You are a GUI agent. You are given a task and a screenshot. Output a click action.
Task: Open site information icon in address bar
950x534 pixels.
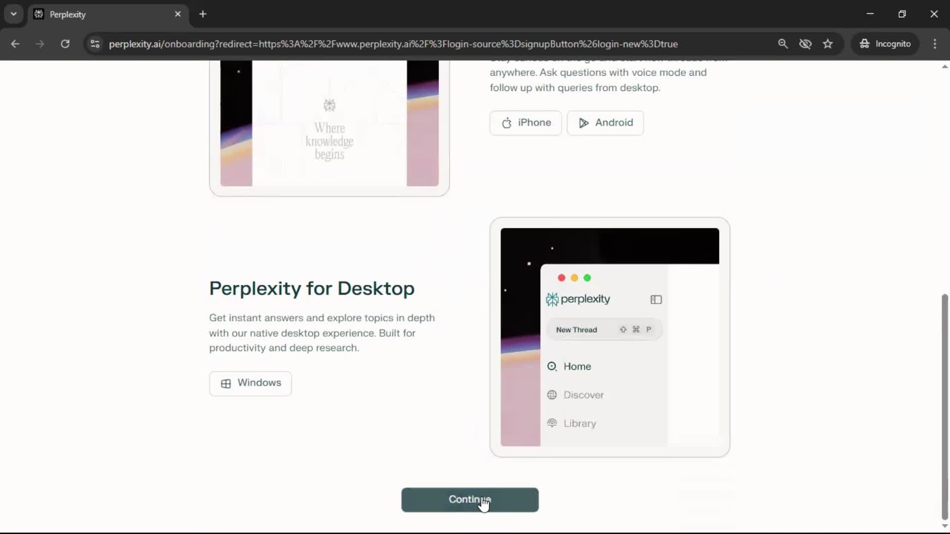point(95,44)
